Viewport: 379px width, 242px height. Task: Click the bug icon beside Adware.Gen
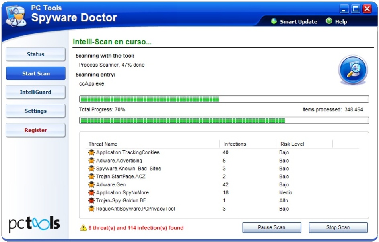[x=91, y=184]
